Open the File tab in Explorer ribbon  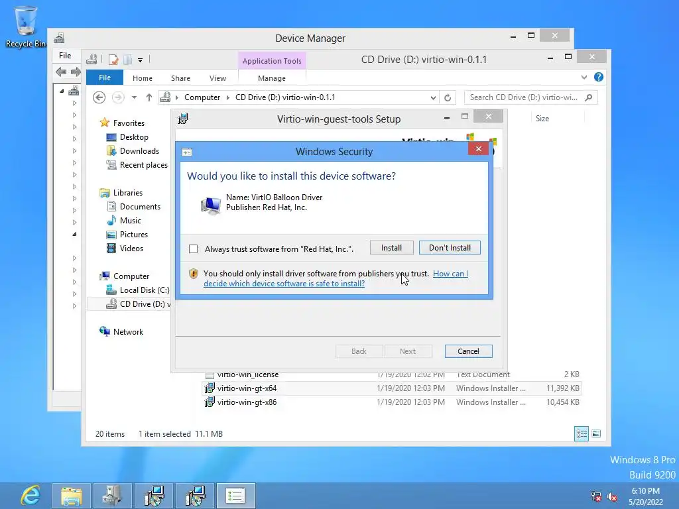(104, 78)
